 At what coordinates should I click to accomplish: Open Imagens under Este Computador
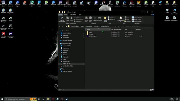[x=65, y=52]
